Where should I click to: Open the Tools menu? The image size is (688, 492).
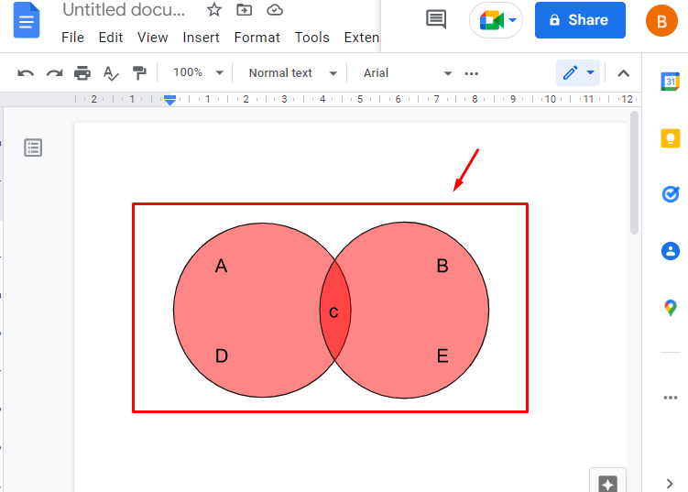pyautogui.click(x=311, y=38)
